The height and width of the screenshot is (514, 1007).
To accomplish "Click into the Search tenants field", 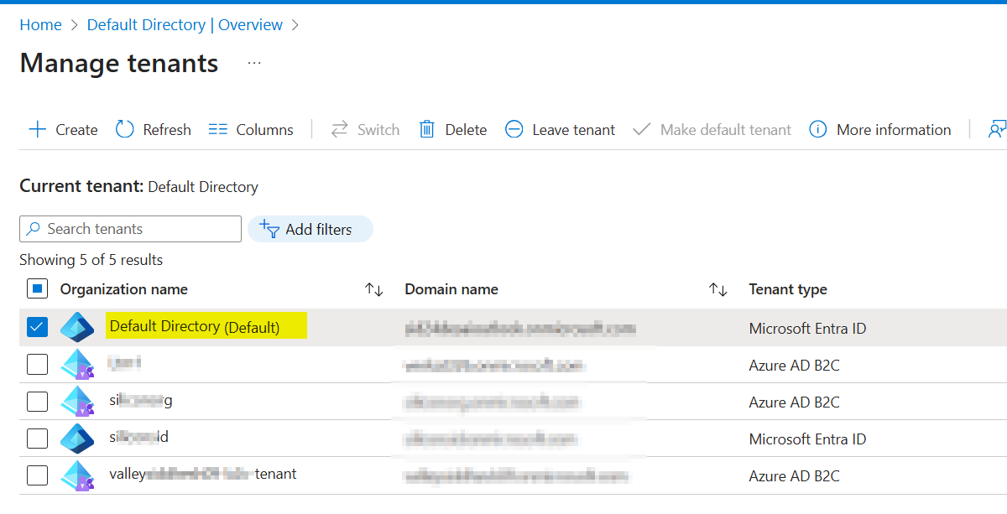I will [130, 229].
